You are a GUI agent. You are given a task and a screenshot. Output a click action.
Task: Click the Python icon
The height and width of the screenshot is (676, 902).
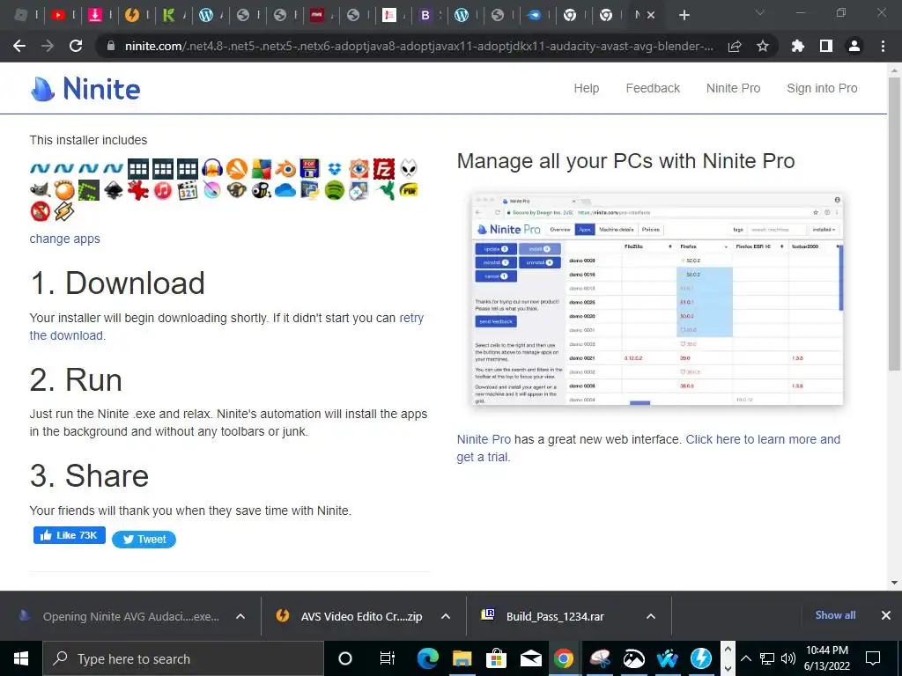coord(309,190)
